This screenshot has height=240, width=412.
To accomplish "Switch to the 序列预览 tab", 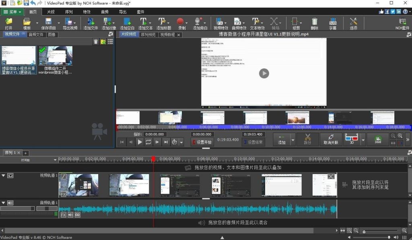I will 149,35.
